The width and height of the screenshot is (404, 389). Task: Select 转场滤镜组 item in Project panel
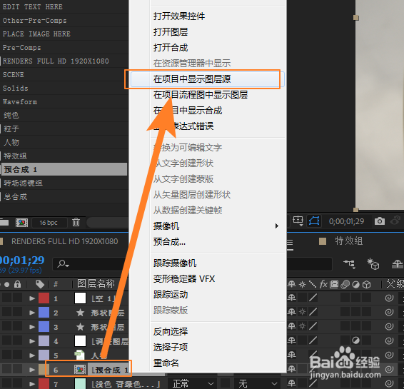pyautogui.click(x=23, y=183)
